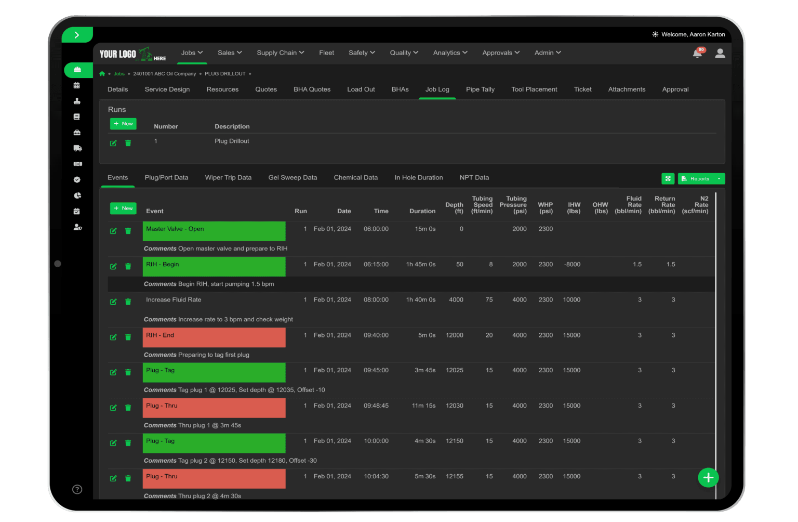Open the Reports dropdown arrow
Image resolution: width=798 pixels, height=522 pixels.
720,178
